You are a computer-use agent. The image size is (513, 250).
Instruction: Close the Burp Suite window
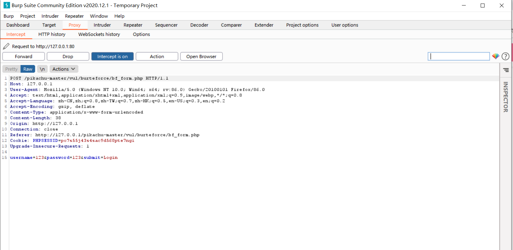click(502, 5)
